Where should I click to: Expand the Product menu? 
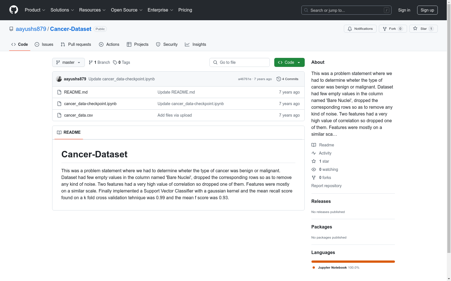pyautogui.click(x=35, y=10)
